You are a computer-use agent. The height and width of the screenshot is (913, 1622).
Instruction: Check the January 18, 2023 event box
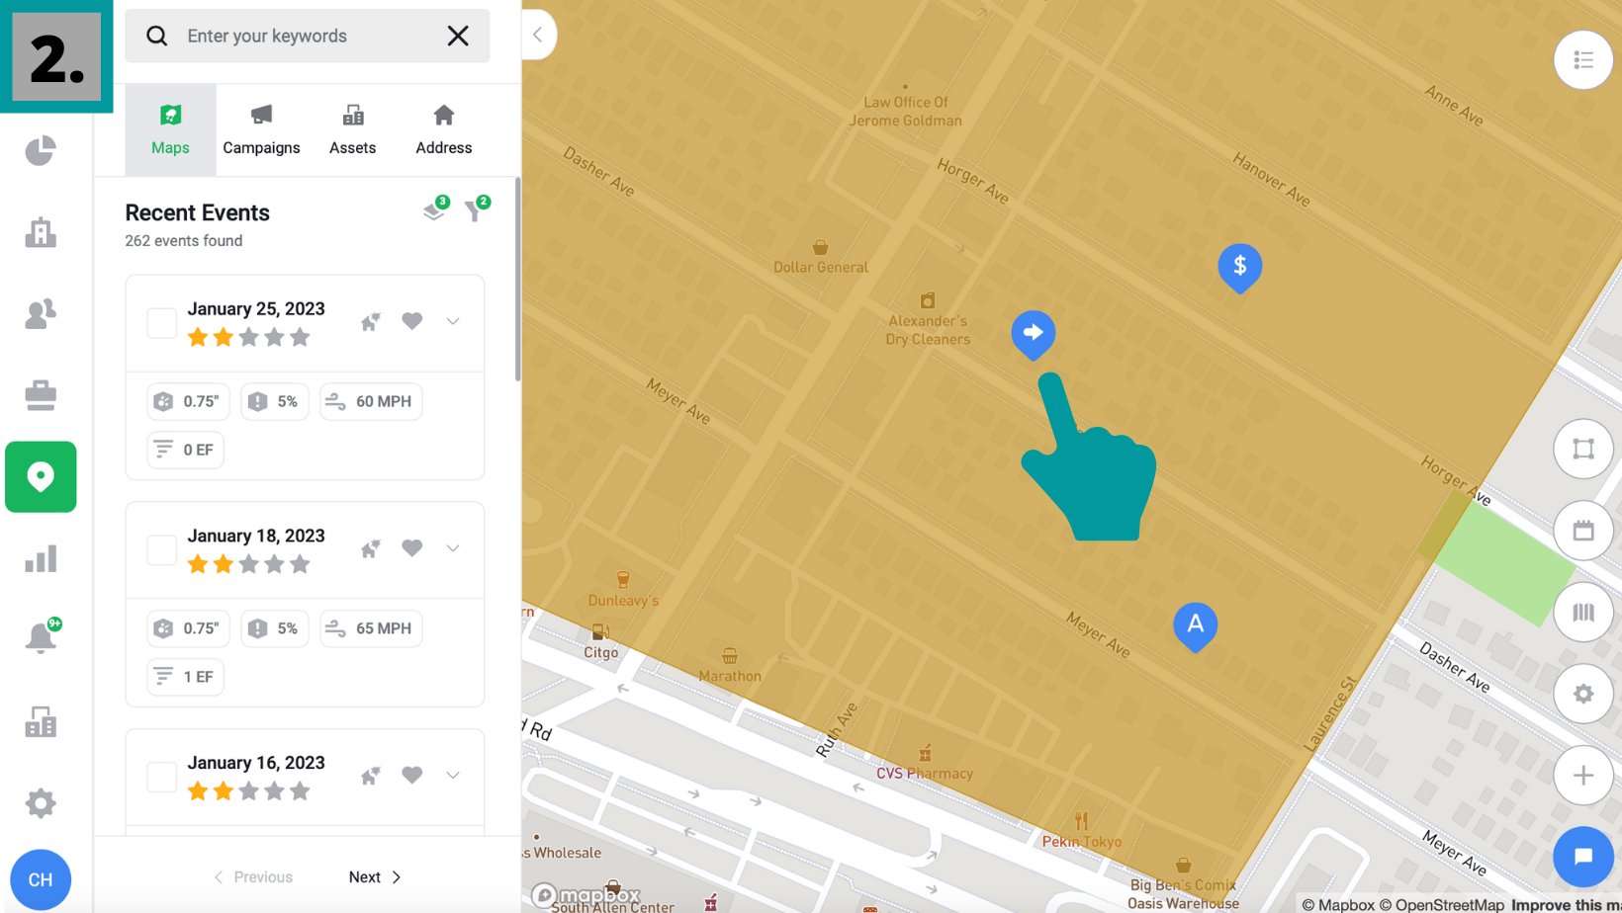(162, 550)
